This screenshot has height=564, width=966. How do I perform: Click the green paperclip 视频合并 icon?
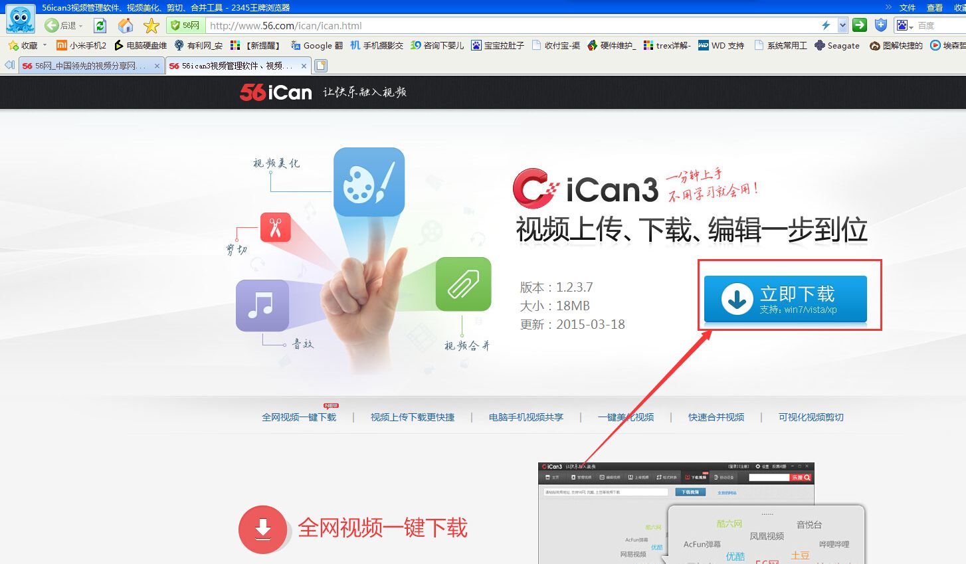(463, 284)
